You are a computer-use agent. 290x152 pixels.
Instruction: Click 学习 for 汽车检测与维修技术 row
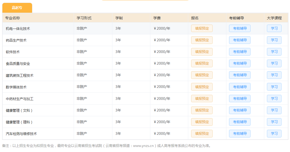coord(274,133)
